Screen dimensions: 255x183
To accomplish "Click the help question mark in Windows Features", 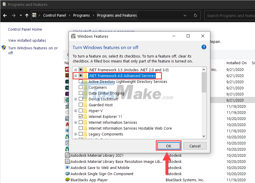I will pos(204,47).
